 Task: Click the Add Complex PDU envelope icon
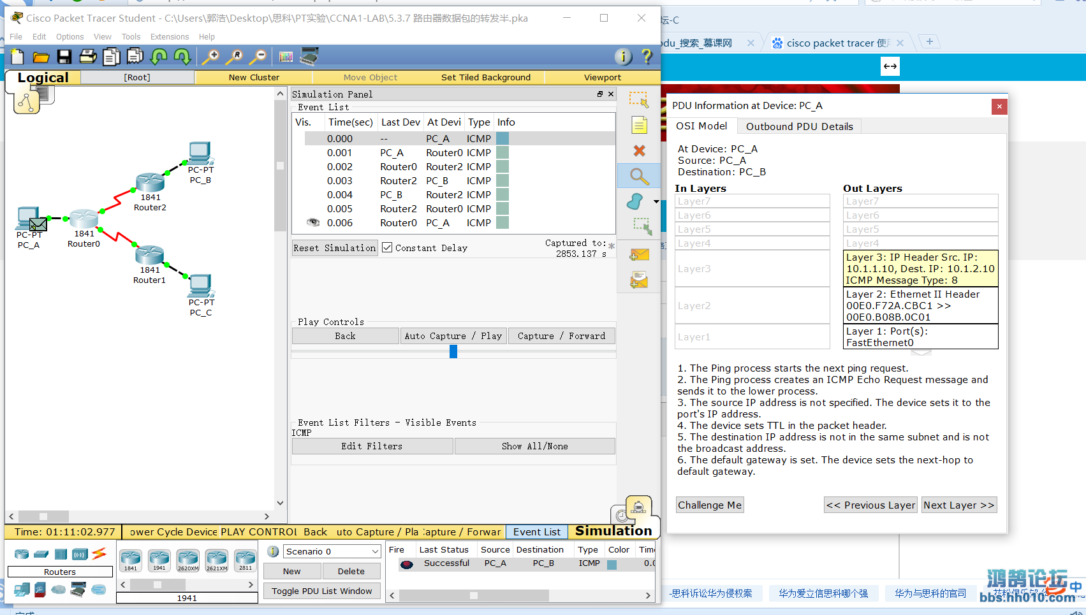639,280
